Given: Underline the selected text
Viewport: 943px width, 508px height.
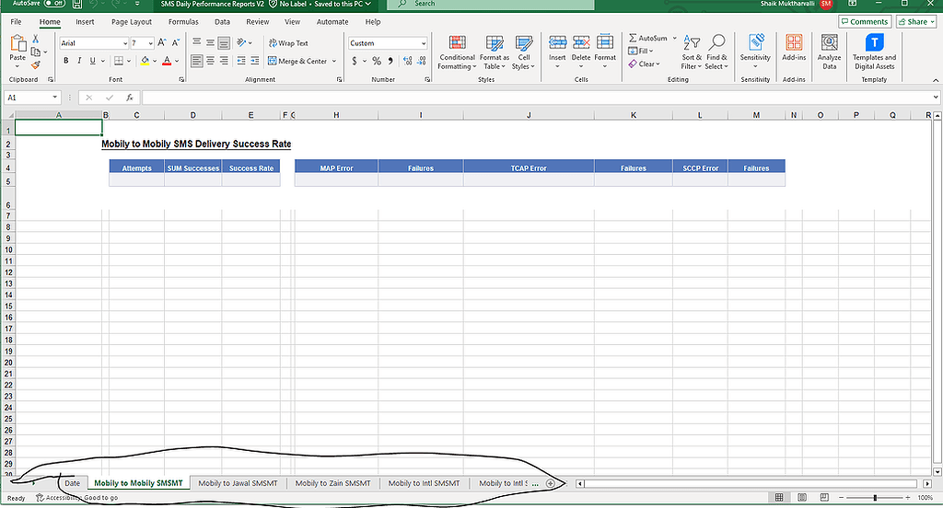Looking at the screenshot, I should (93, 61).
